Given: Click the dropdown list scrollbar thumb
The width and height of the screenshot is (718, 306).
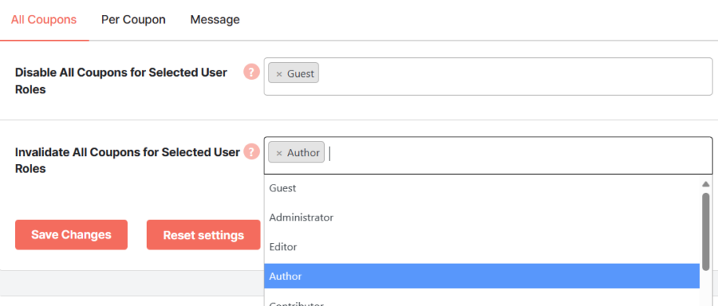Looking at the screenshot, I should [x=705, y=231].
